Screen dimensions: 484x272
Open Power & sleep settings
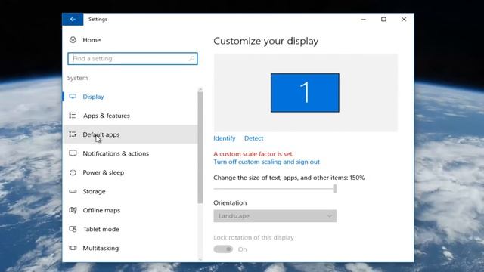coord(129,172)
